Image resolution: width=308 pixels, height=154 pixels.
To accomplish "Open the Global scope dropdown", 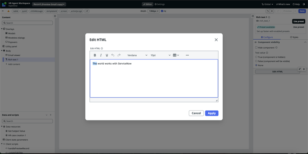I will point(268,4).
